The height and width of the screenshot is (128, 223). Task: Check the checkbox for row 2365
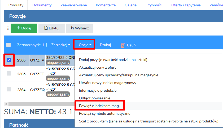point(9,74)
